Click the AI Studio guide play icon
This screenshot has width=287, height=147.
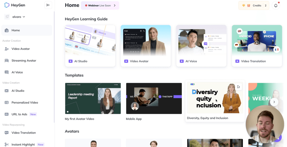click(x=70, y=61)
